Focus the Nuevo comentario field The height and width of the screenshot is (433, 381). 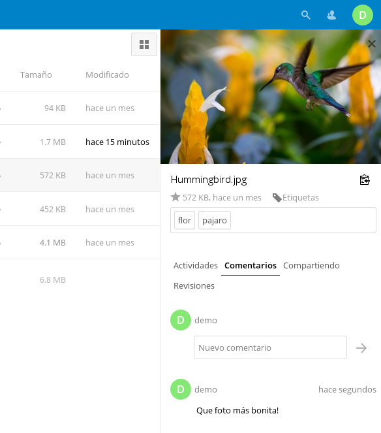click(x=270, y=347)
